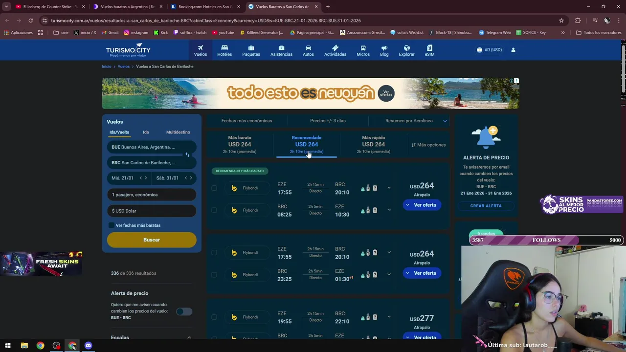Open the Autos section
The image size is (626, 352).
pyautogui.click(x=308, y=50)
